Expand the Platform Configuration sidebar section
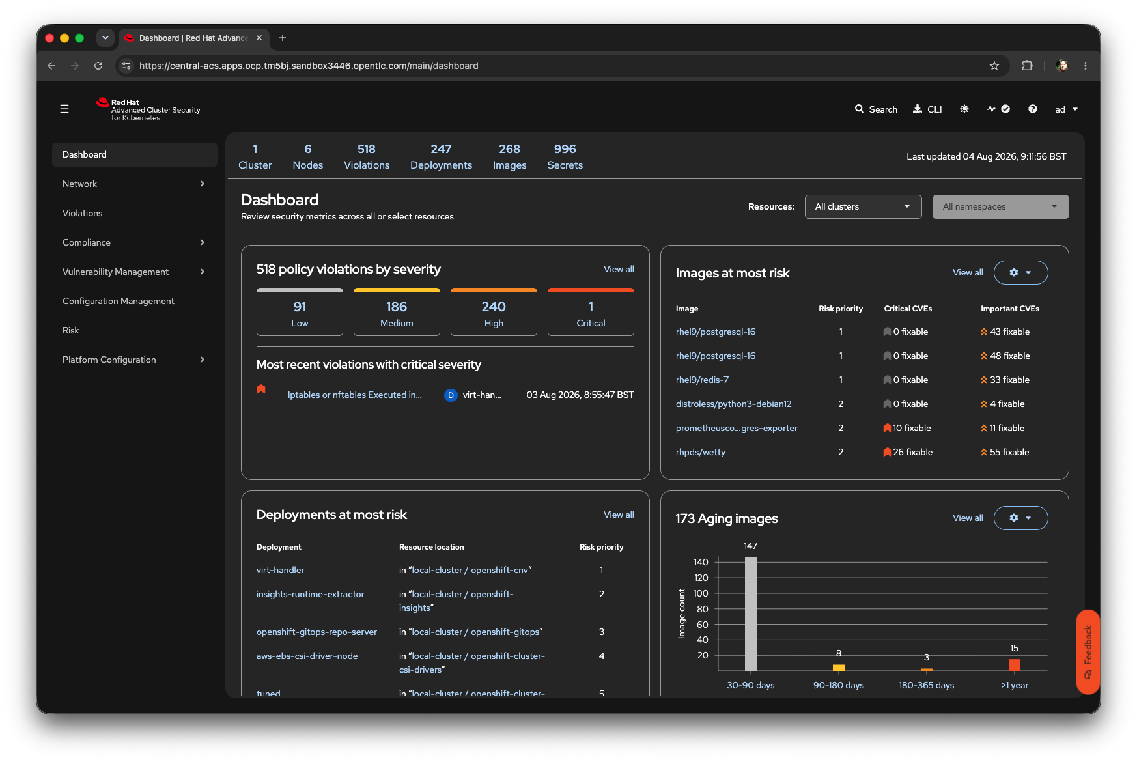The image size is (1137, 762). (135, 360)
